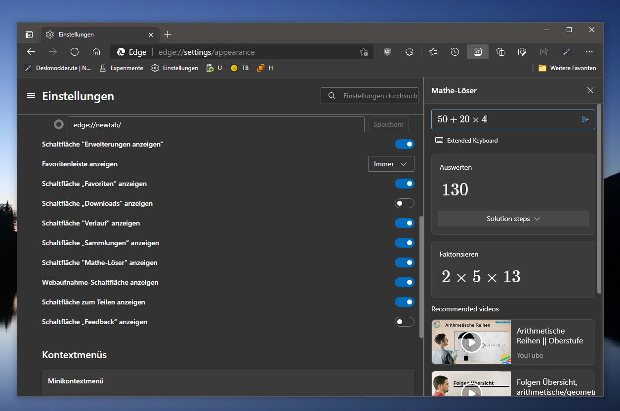Open a new tab with plus button
The height and width of the screenshot is (411, 620).
tap(167, 35)
